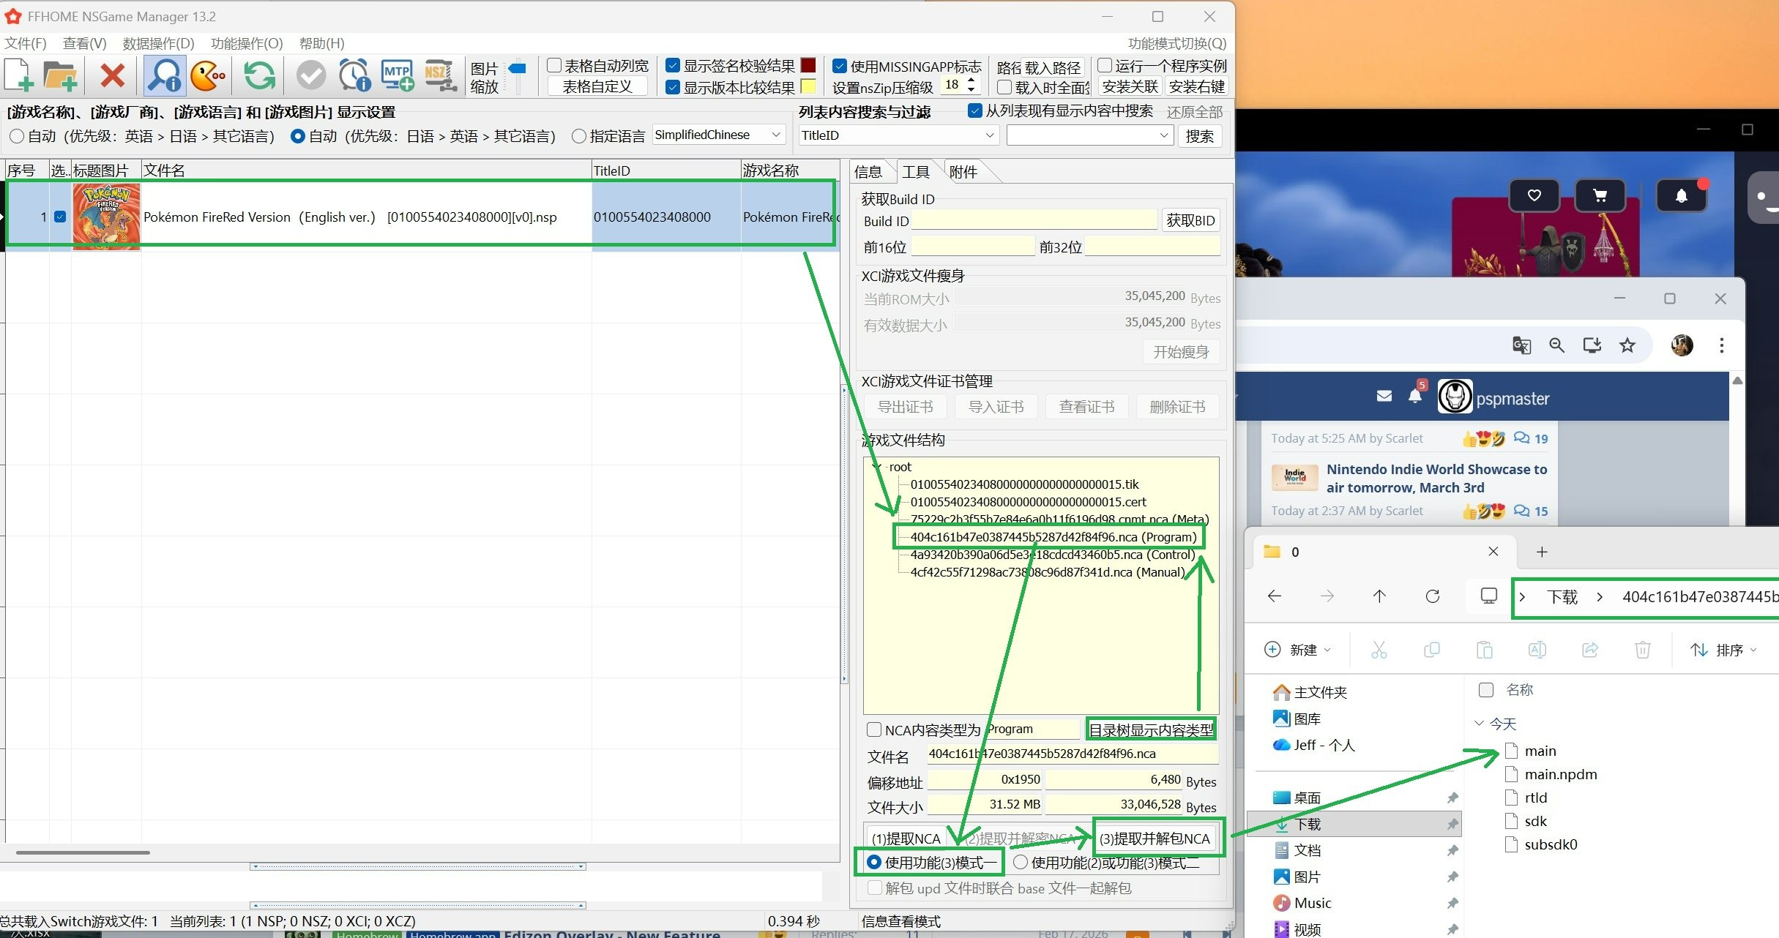Click the File Explorer back arrow
This screenshot has width=1779, height=938.
1275,596
